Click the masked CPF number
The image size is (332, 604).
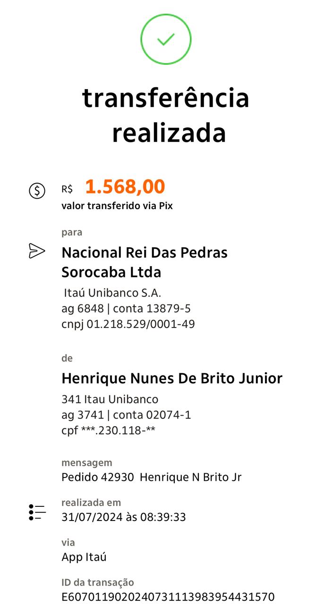click(x=109, y=431)
